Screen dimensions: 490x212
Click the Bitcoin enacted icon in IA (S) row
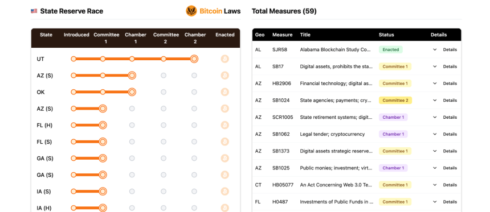coord(225,191)
